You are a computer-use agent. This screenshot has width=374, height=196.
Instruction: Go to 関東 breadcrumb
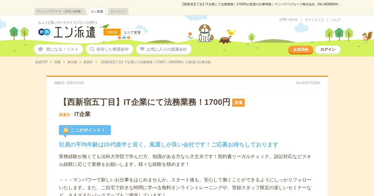coord(58,62)
